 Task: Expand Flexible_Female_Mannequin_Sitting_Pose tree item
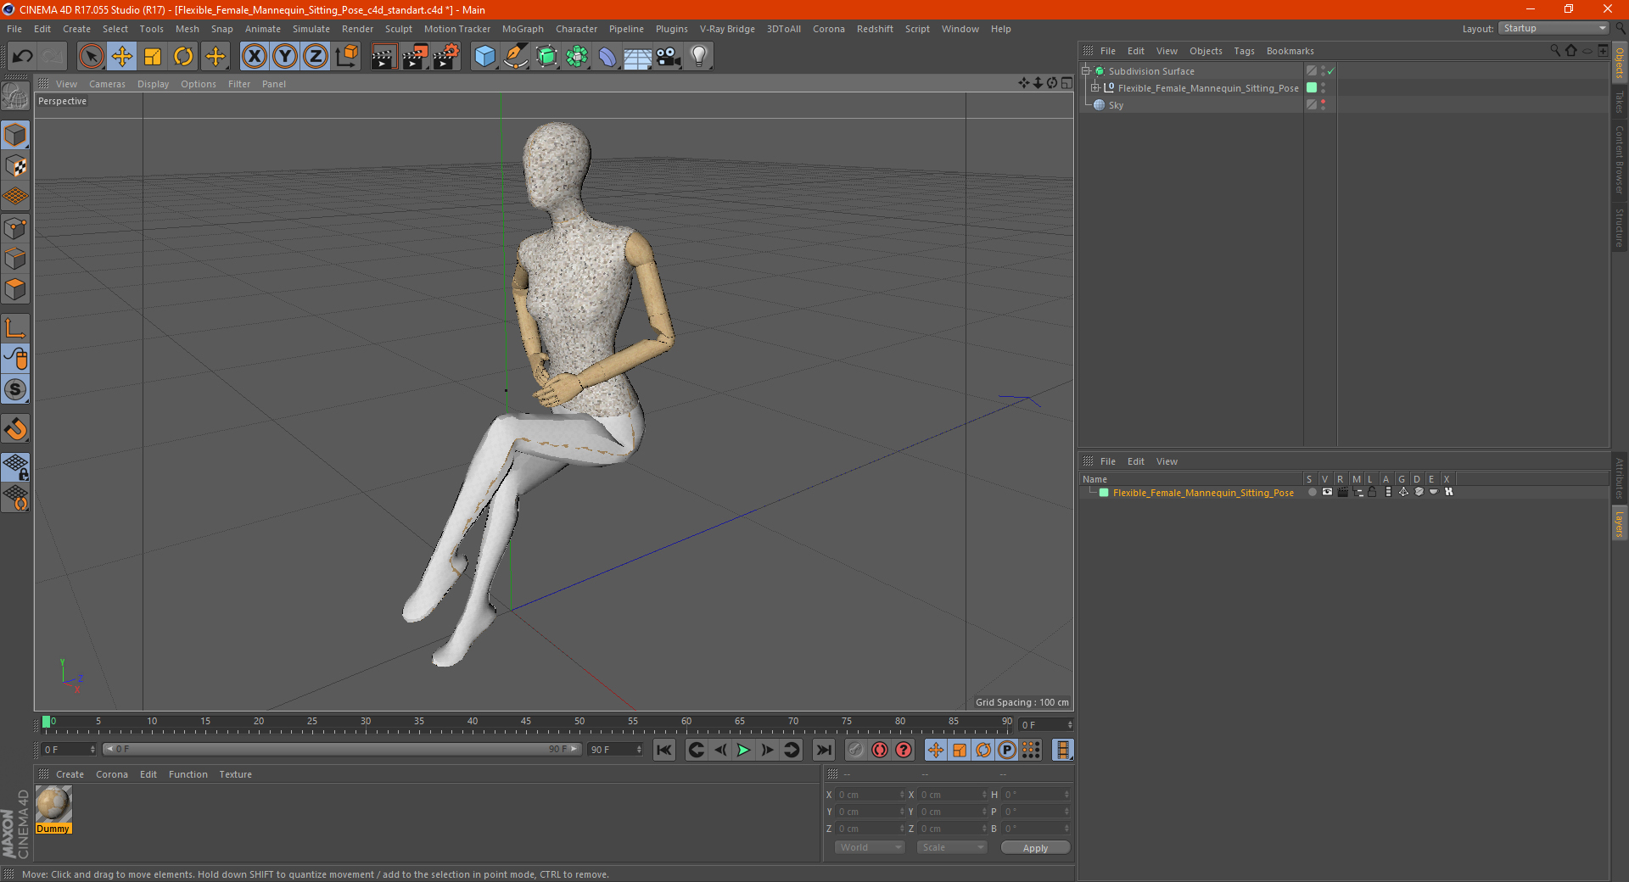[1095, 88]
